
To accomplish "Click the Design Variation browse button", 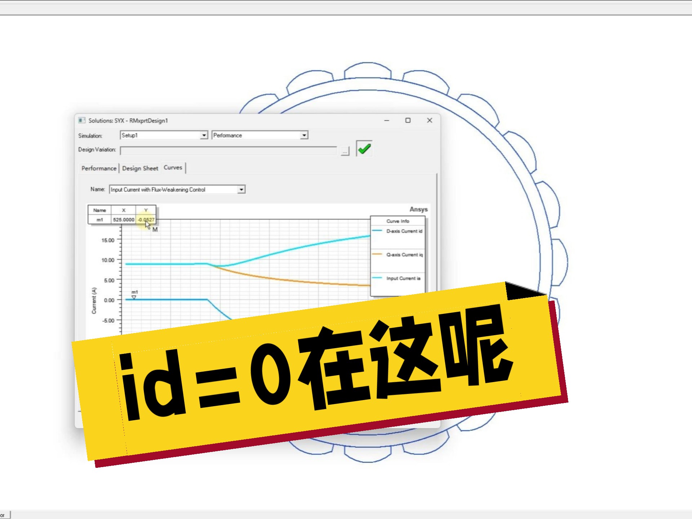I will pyautogui.click(x=345, y=151).
